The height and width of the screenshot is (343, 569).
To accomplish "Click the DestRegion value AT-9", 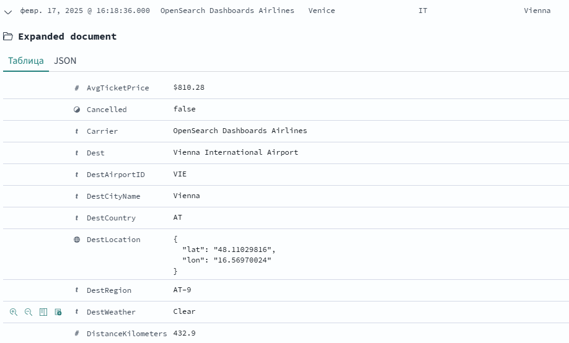I will (x=182, y=290).
